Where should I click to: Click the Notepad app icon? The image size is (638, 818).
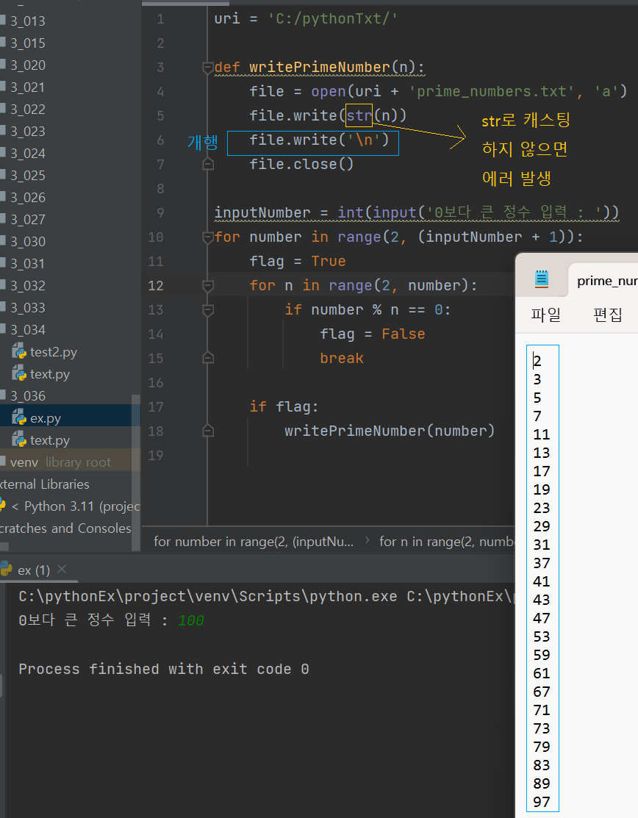542,279
